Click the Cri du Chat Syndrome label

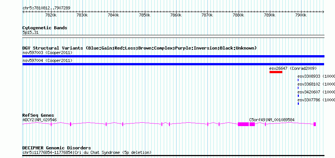87,152
